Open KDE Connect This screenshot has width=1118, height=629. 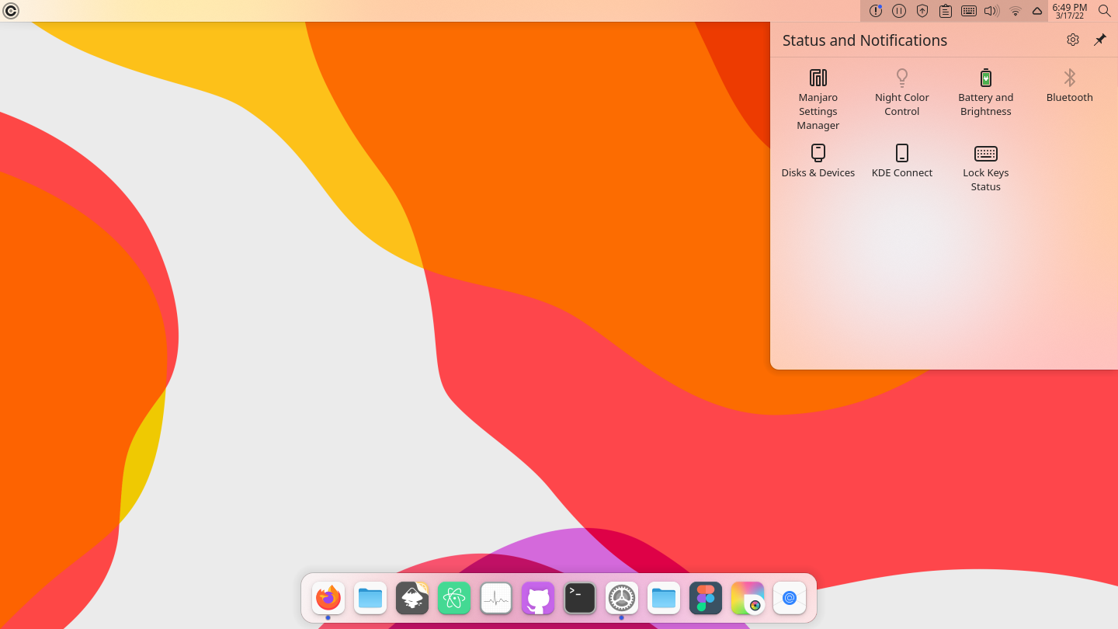[902, 161]
